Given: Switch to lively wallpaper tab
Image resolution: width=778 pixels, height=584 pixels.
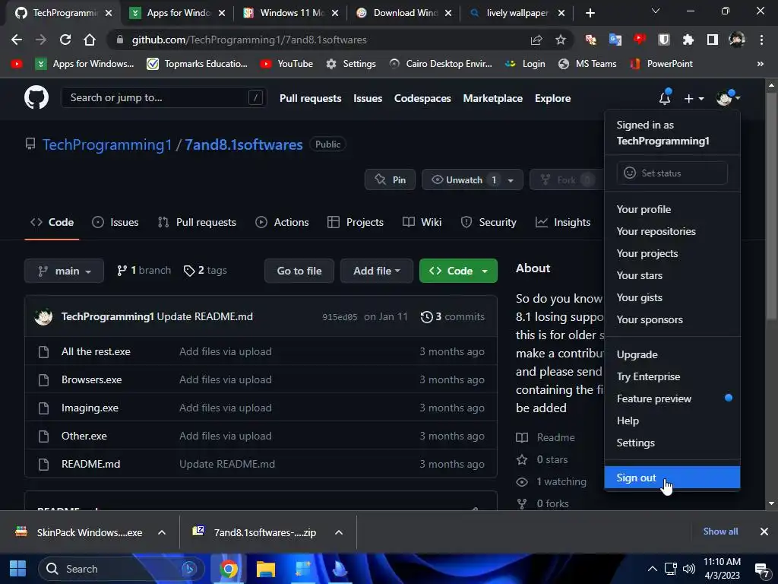Looking at the screenshot, I should [x=517, y=13].
